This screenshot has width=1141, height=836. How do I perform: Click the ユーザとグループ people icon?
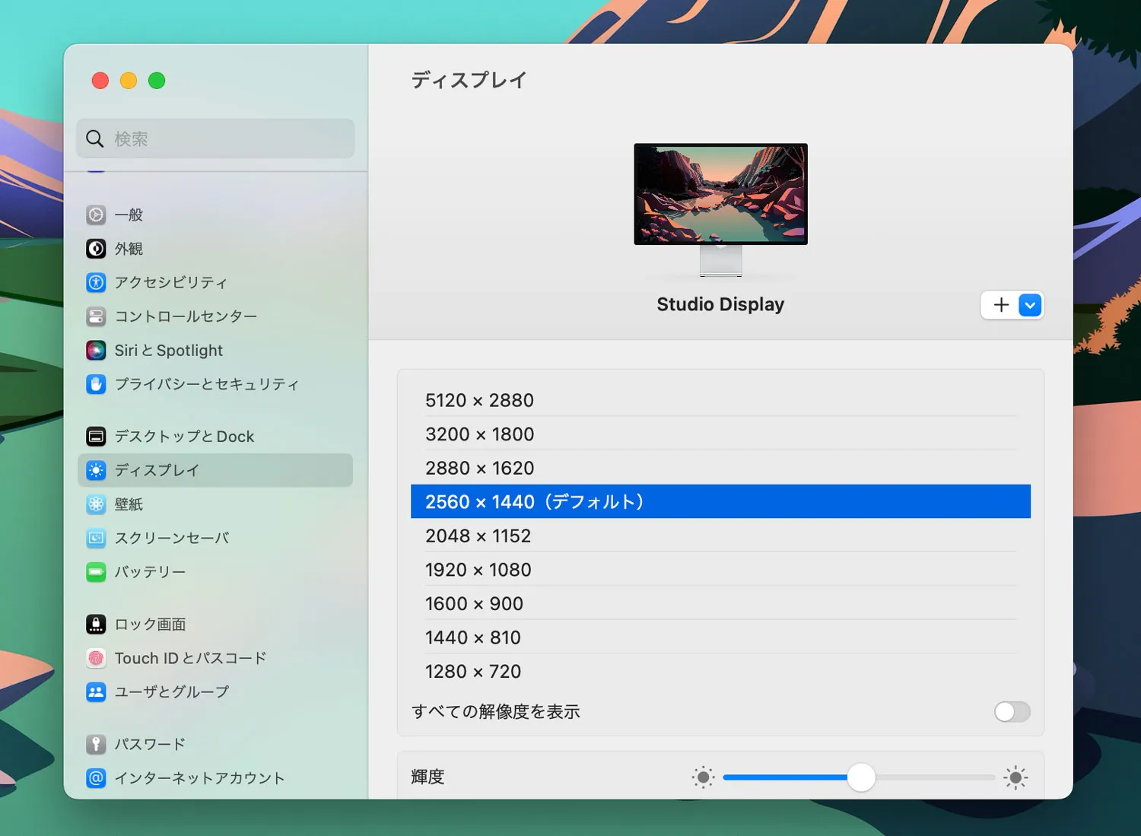(96, 691)
